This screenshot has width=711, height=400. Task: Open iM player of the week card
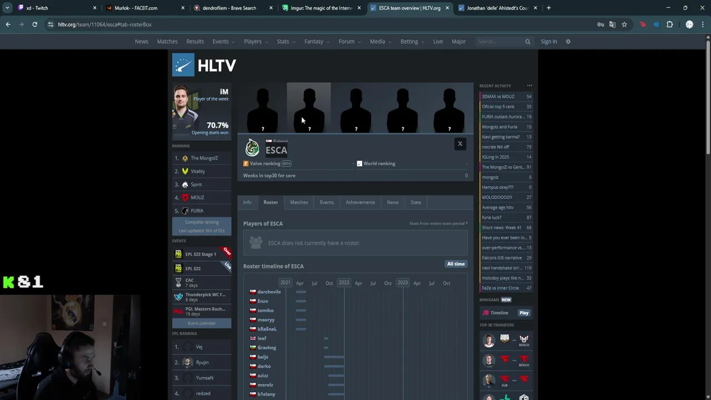pyautogui.click(x=202, y=111)
